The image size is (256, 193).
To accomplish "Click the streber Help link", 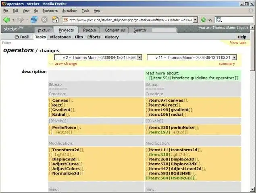I will pos(242,37).
